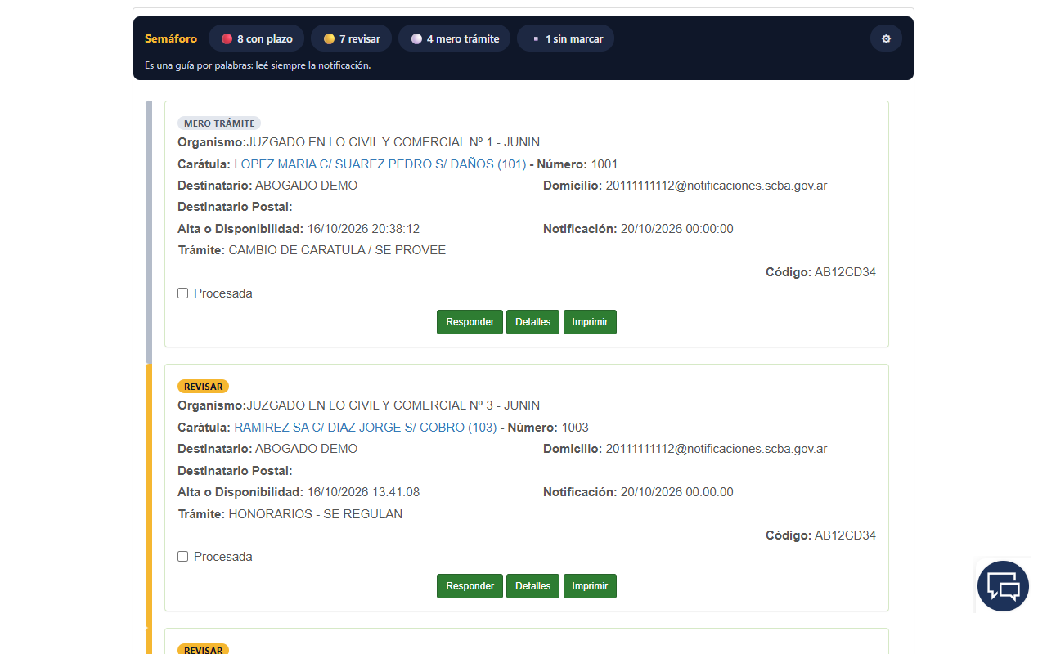The image size is (1047, 654).
Task: Open the Semáforo settings gear
Action: pyautogui.click(x=886, y=38)
